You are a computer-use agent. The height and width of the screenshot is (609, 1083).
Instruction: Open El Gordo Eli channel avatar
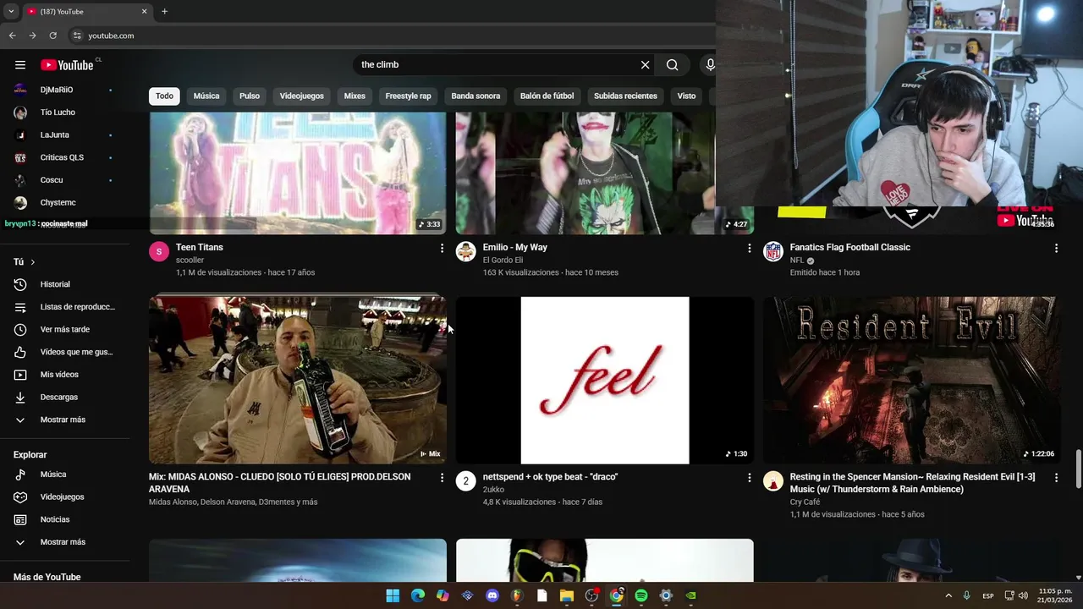pyautogui.click(x=466, y=251)
